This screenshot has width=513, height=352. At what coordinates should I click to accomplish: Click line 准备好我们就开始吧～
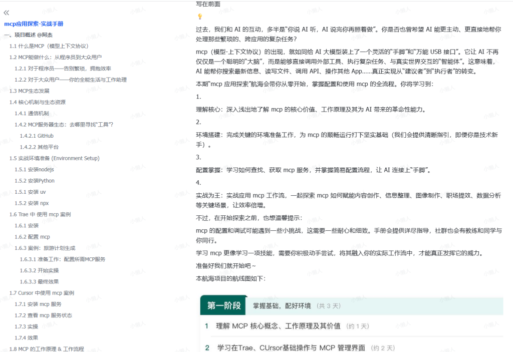(x=226, y=266)
